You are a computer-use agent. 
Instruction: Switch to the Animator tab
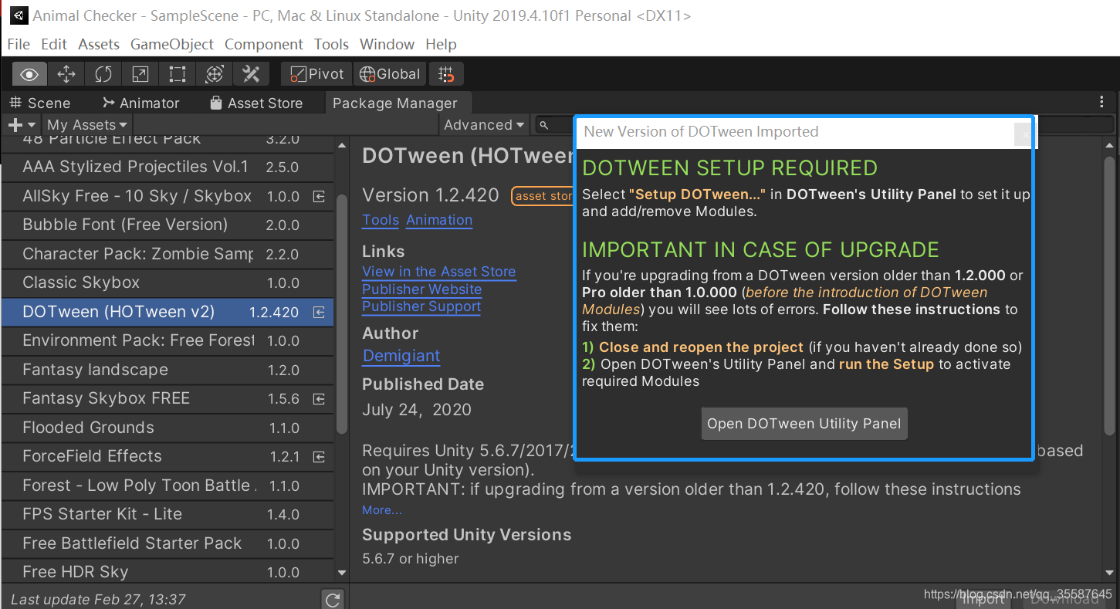pyautogui.click(x=140, y=103)
